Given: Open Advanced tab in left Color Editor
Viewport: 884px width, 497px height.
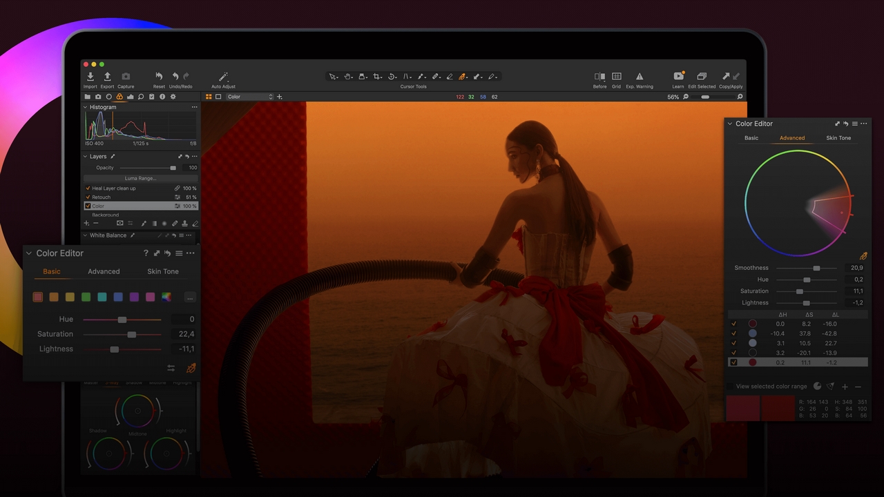Looking at the screenshot, I should (x=104, y=271).
